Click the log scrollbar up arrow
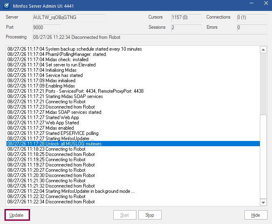This screenshot has height=224, width=272. pos(263,50)
